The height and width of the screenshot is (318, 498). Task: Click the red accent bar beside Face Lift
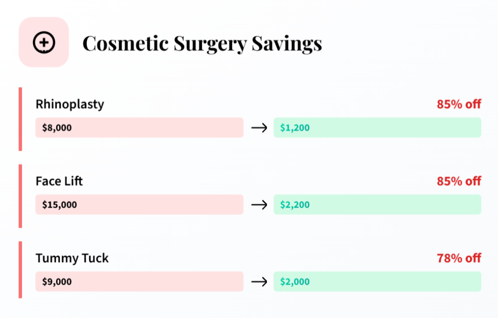pos(20,196)
